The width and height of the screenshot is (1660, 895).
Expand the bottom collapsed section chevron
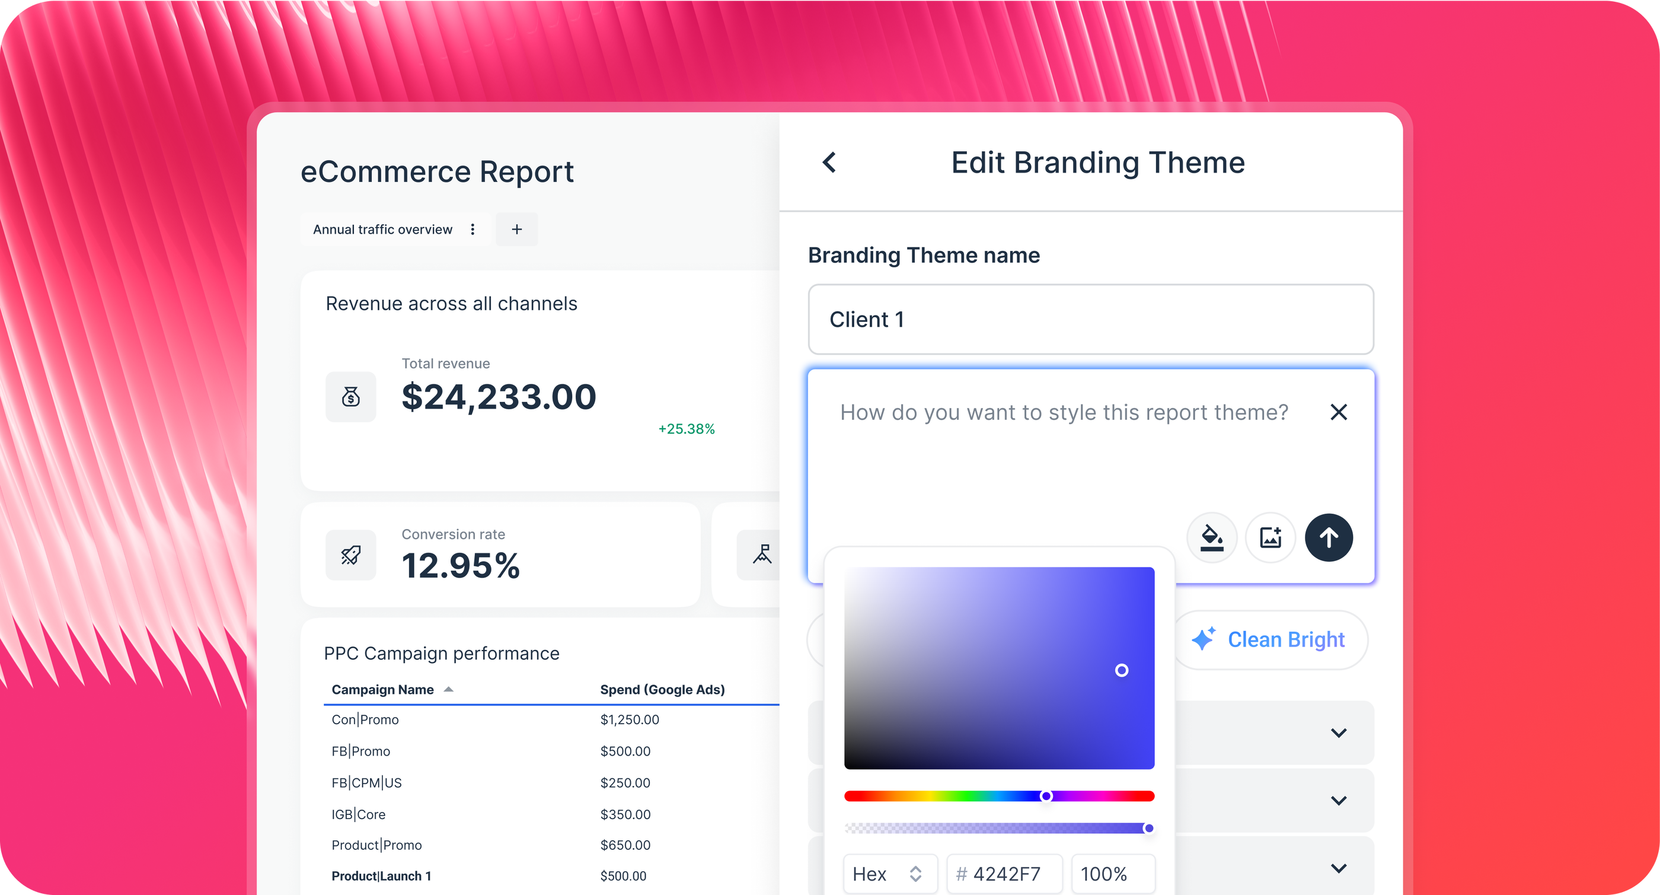[x=1339, y=868]
